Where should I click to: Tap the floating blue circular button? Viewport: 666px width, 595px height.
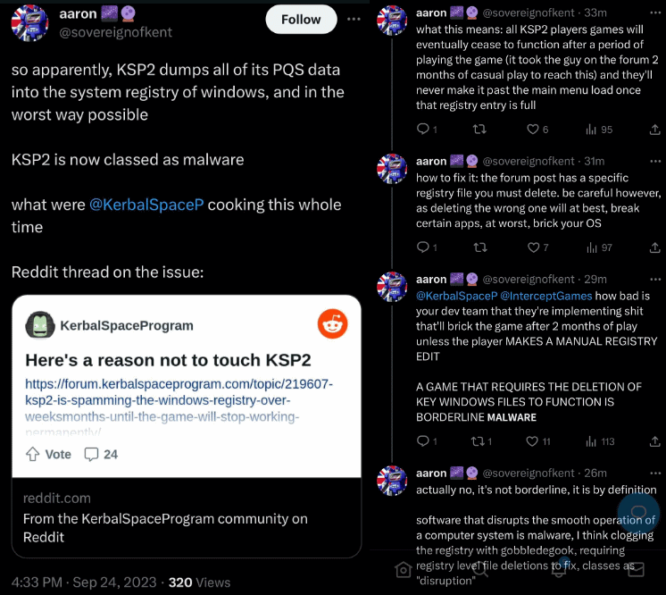point(637,513)
